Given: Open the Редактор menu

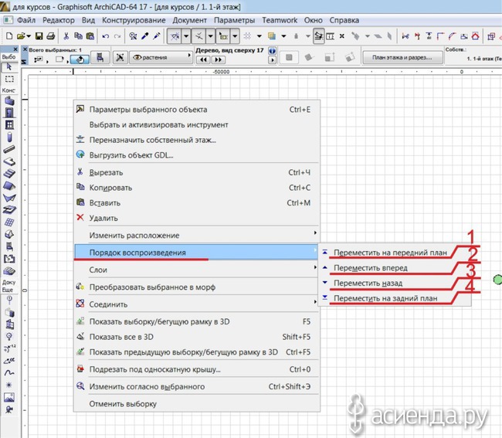Looking at the screenshot, I should [59, 20].
